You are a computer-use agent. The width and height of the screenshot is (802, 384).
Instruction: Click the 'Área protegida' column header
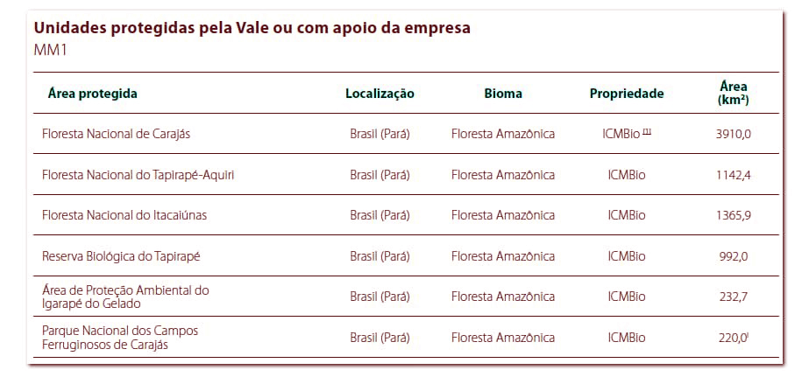[93, 94]
